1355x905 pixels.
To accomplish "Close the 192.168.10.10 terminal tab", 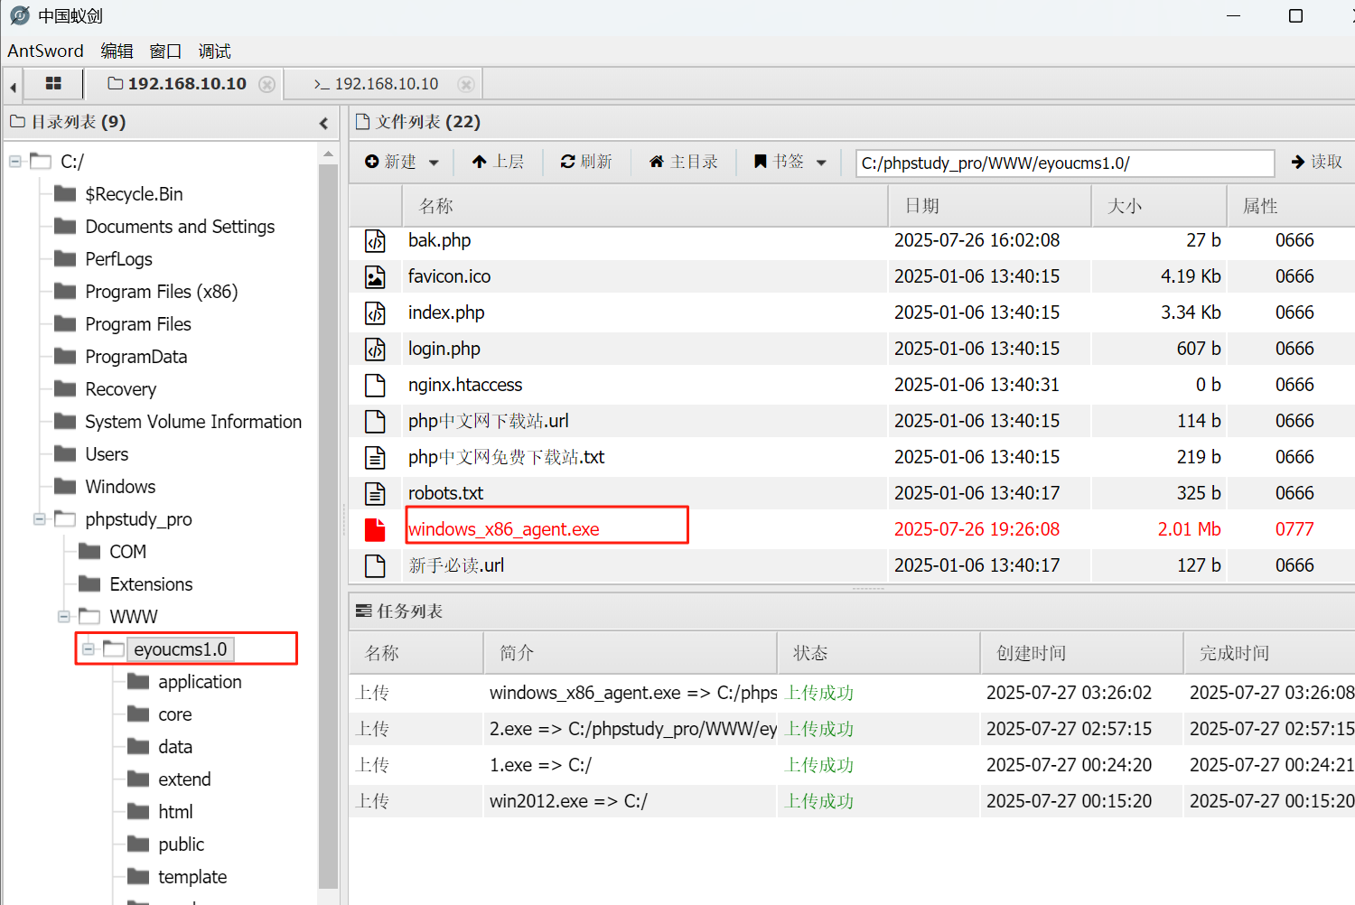I will (x=466, y=84).
